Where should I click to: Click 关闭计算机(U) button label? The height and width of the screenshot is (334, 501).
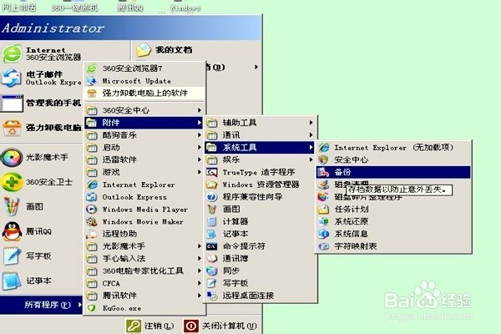coord(229,326)
